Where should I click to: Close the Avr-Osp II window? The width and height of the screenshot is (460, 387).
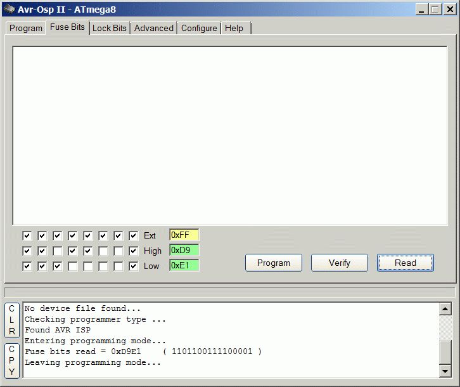[450, 10]
